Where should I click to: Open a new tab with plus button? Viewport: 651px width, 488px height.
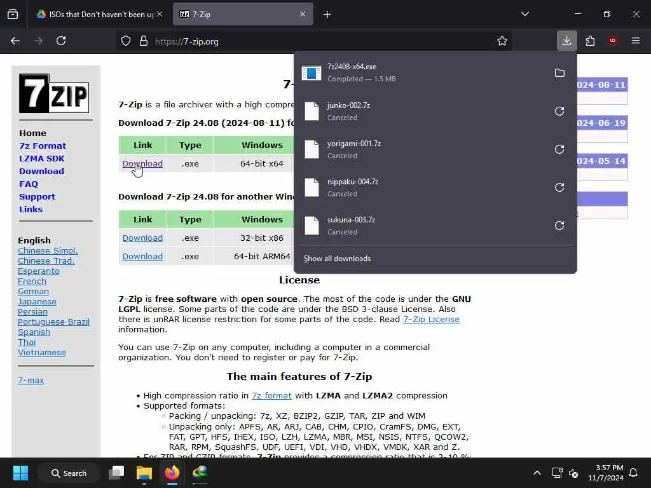tap(327, 15)
